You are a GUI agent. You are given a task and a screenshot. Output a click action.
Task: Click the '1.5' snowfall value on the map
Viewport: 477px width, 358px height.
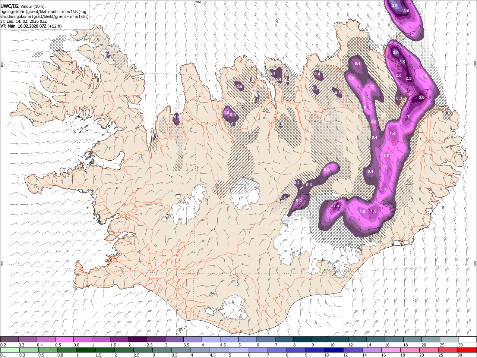point(373,211)
